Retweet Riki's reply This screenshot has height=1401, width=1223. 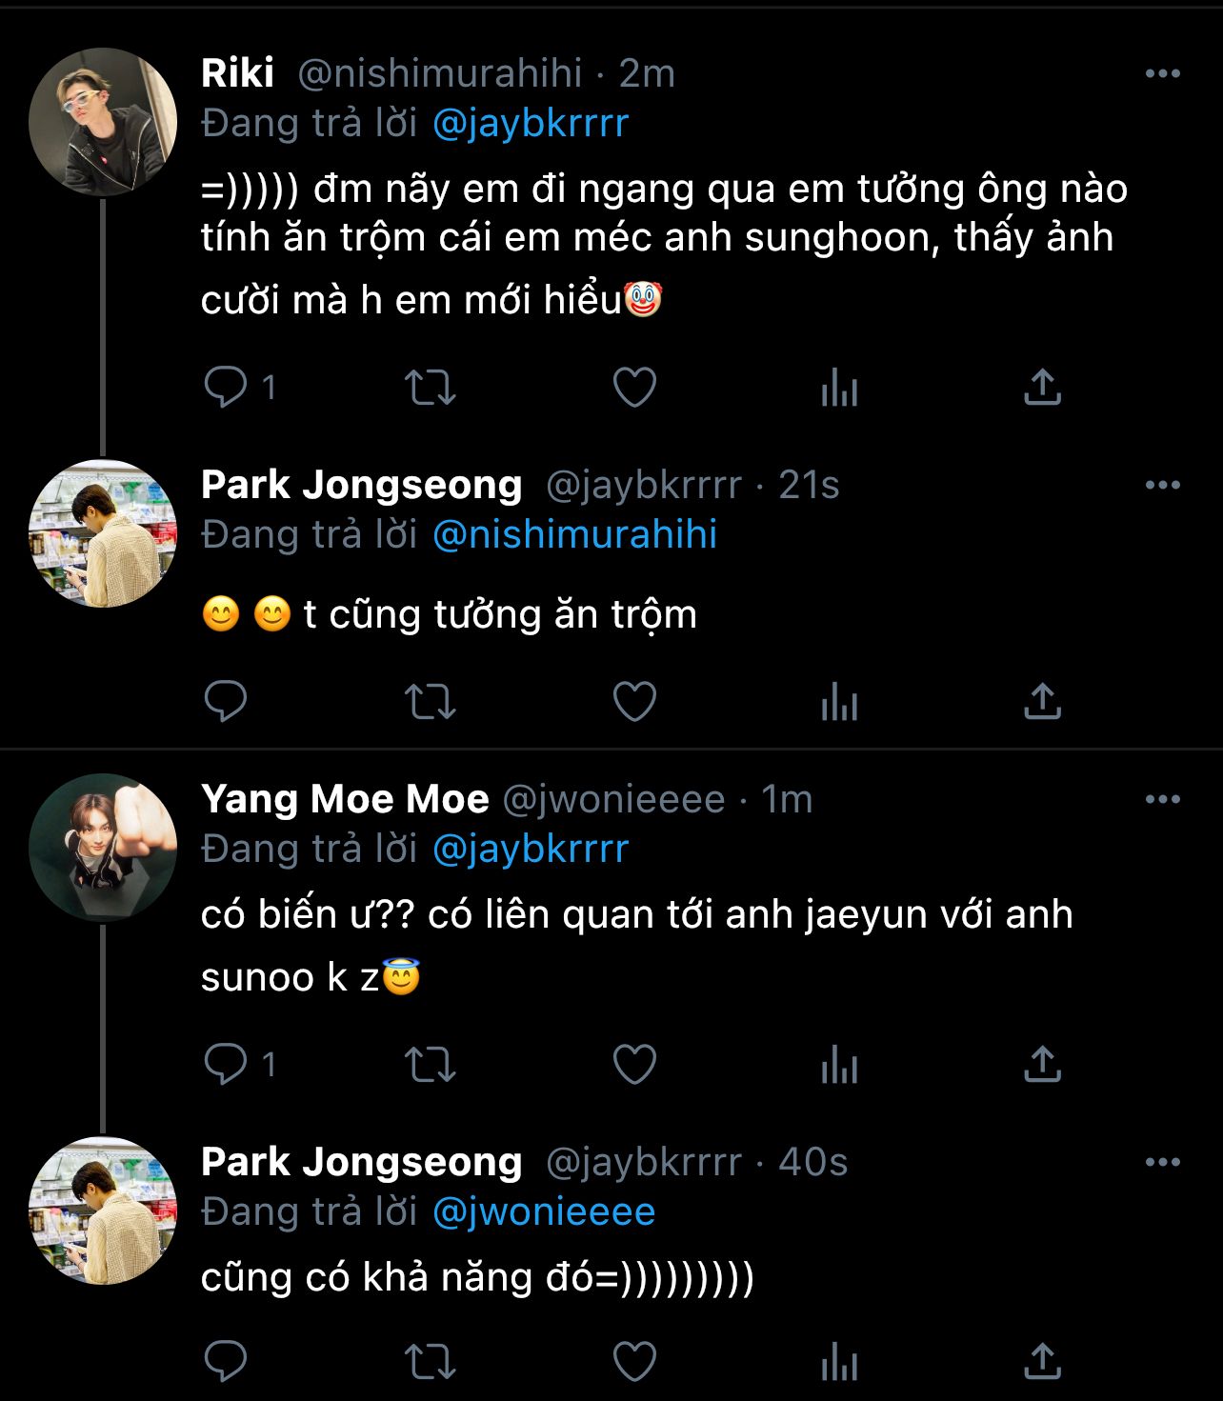click(430, 388)
